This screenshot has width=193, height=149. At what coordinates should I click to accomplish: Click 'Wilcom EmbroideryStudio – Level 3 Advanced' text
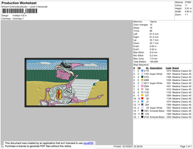pos(24,7)
